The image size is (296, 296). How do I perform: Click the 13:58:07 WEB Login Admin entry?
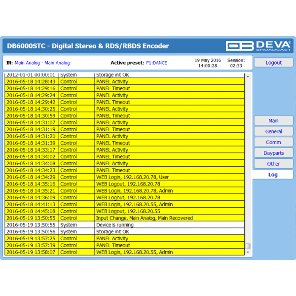click(x=125, y=252)
